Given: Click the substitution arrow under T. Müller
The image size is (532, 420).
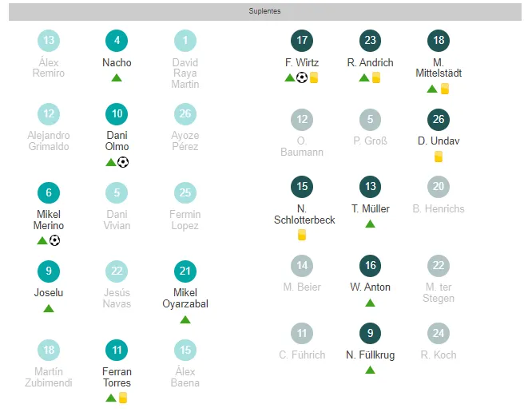Looking at the screenshot, I should [x=370, y=224].
